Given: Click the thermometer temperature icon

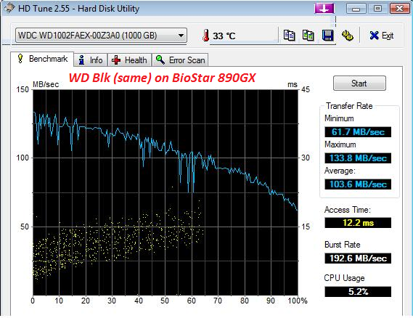Looking at the screenshot, I should (x=206, y=36).
